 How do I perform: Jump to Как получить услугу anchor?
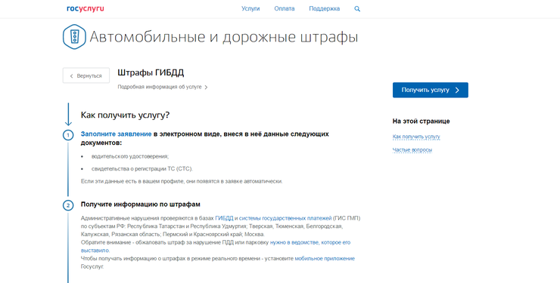click(416, 137)
